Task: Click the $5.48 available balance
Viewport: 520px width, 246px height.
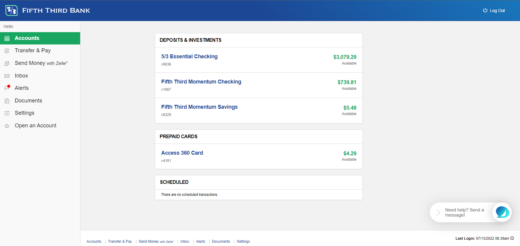Action: (x=350, y=108)
